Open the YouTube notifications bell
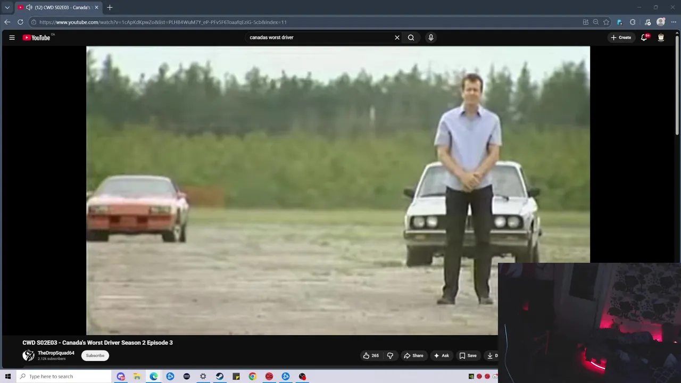This screenshot has width=681, height=383. pyautogui.click(x=644, y=37)
